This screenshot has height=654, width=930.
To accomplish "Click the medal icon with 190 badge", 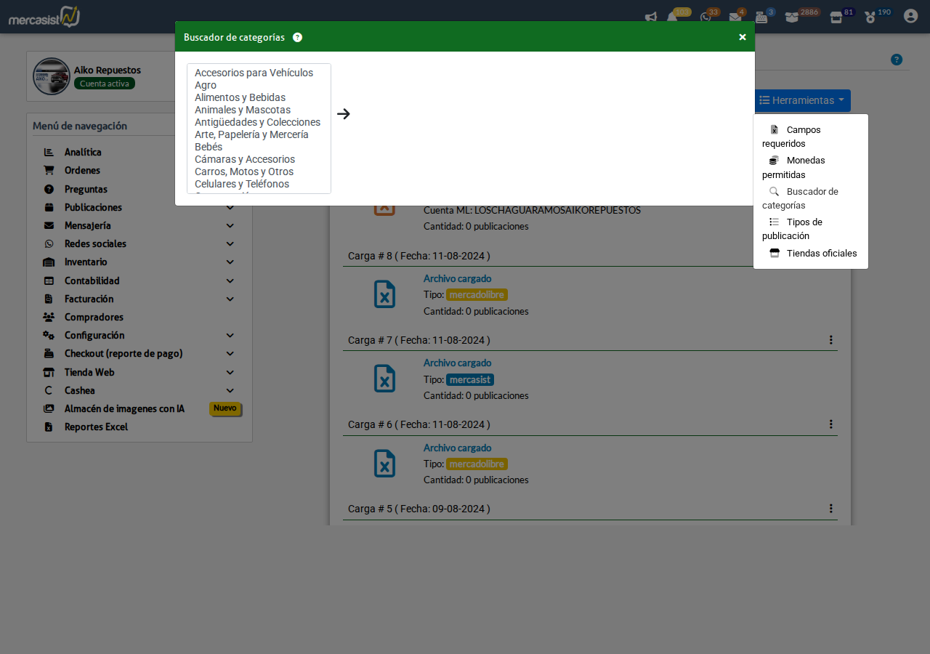I will pos(870,17).
